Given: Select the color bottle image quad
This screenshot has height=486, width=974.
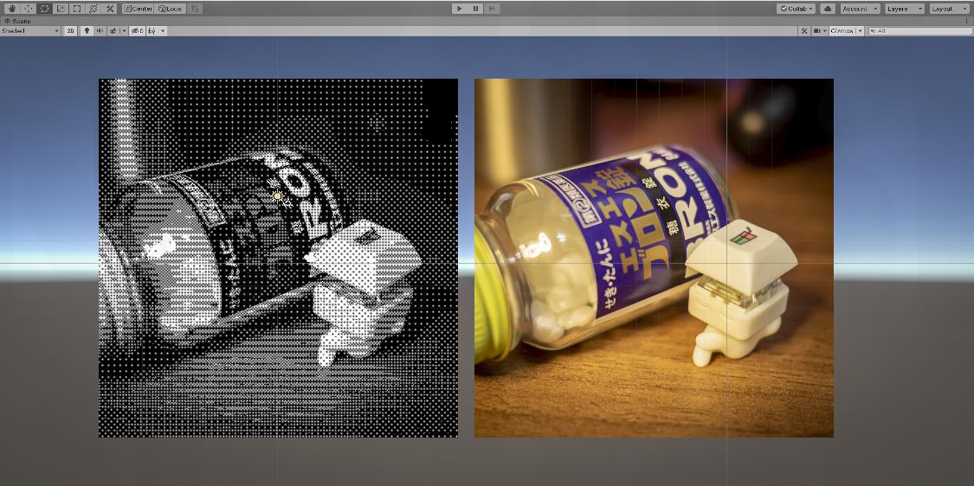Looking at the screenshot, I should 655,258.
